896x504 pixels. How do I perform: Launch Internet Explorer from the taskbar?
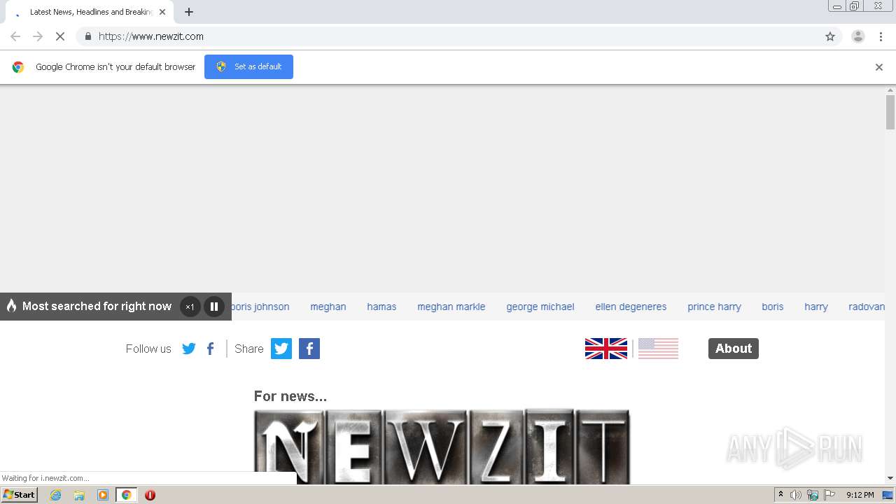tap(55, 495)
